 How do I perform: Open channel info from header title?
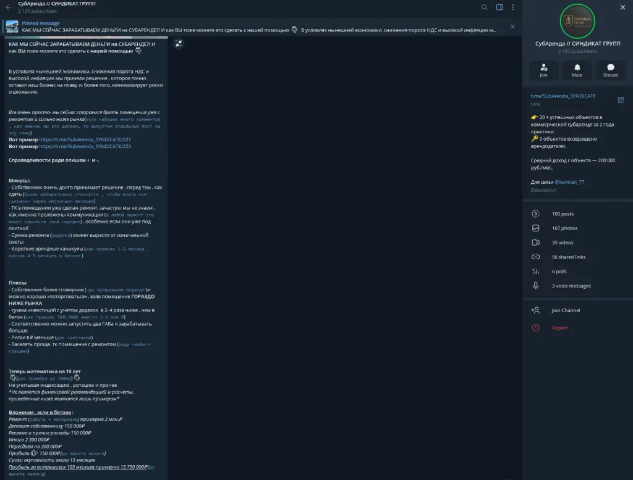[x=57, y=4]
